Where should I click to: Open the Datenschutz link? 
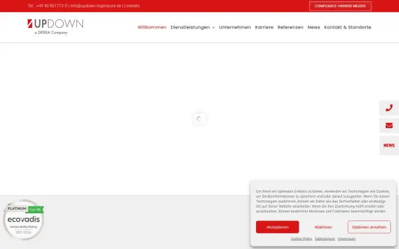click(x=325, y=238)
